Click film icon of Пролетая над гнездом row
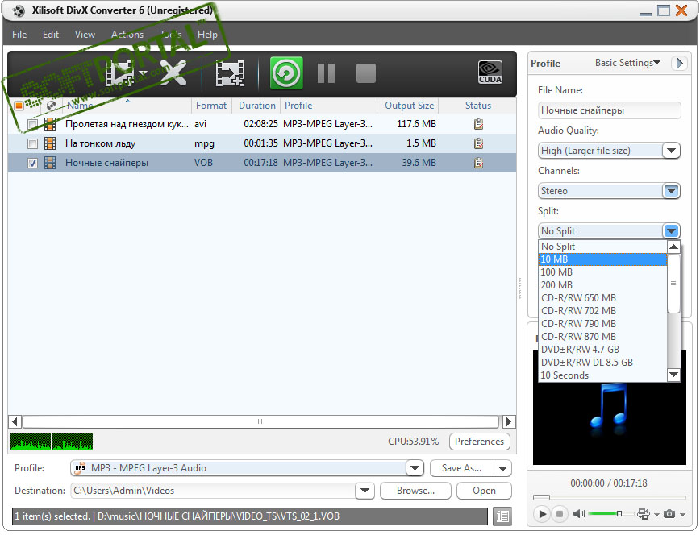The height and width of the screenshot is (535, 700). coord(50,124)
